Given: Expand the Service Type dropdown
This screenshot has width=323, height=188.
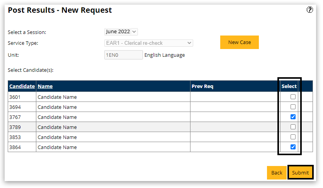Looking at the screenshot, I should pos(149,43).
